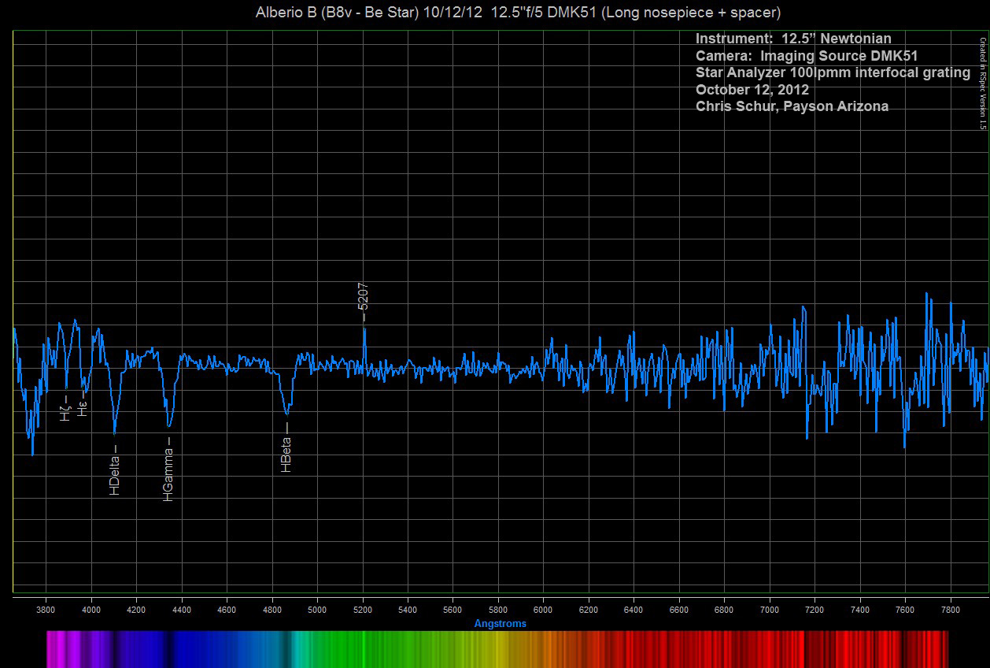Click the 'Created in RSpec' vertical watermark
Viewport: 990px width, 668px height.
[982, 83]
